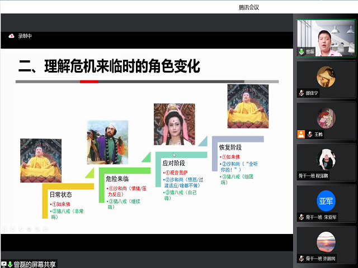358x268 pixels.
Task: Click the 曾磊 name label on video
Action: tap(310, 51)
